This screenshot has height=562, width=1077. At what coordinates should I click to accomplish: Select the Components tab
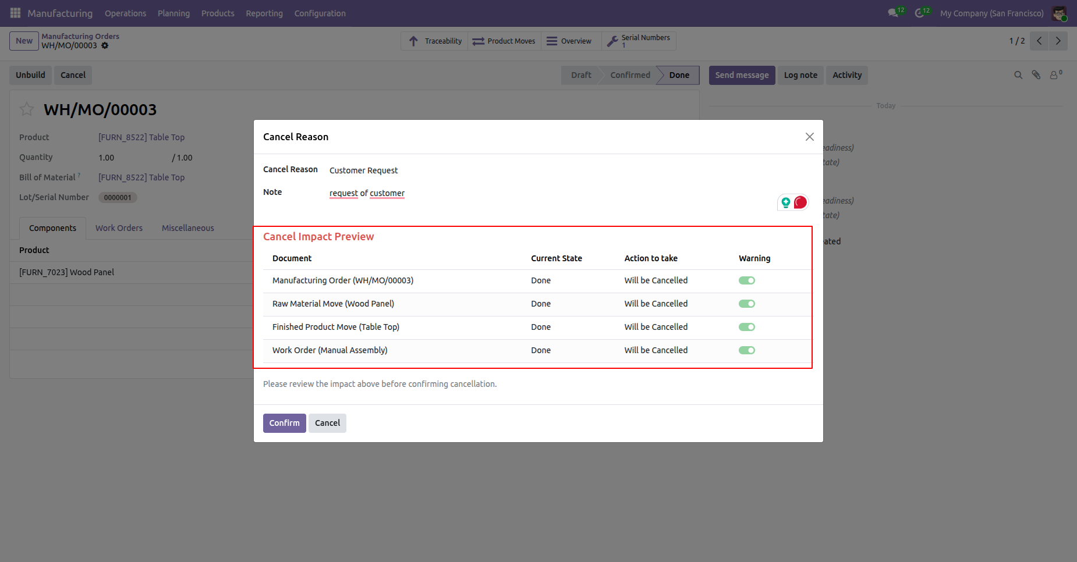(52, 228)
